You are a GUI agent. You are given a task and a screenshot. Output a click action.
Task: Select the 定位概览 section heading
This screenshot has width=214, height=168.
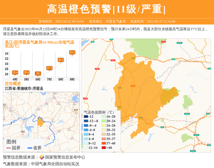coord(13,83)
